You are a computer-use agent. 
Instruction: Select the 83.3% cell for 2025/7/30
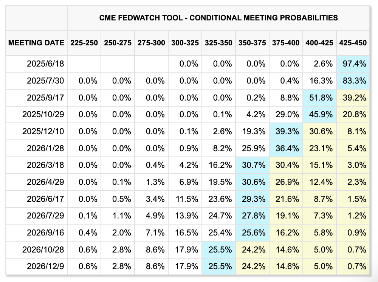pos(353,81)
